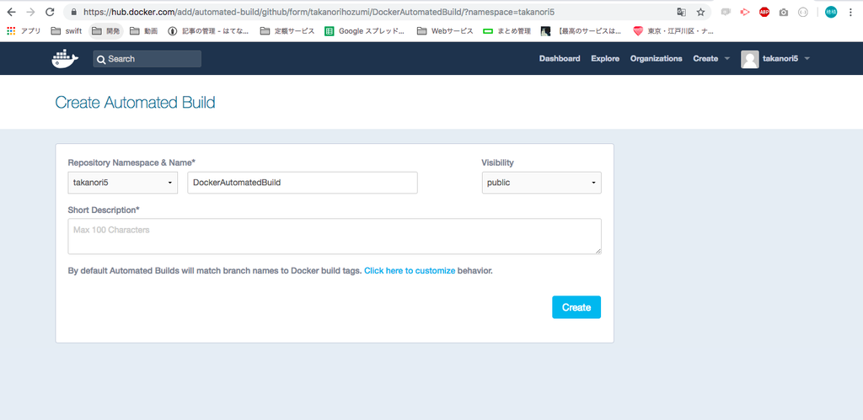Open the swift bookmark folder
This screenshot has width=863, height=420.
click(x=66, y=31)
